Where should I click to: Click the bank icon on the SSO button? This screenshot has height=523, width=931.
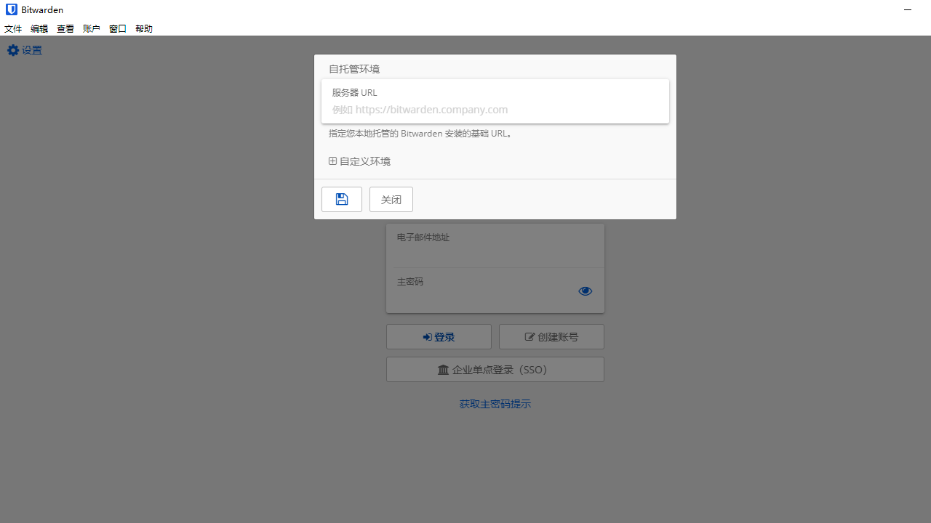pos(444,369)
